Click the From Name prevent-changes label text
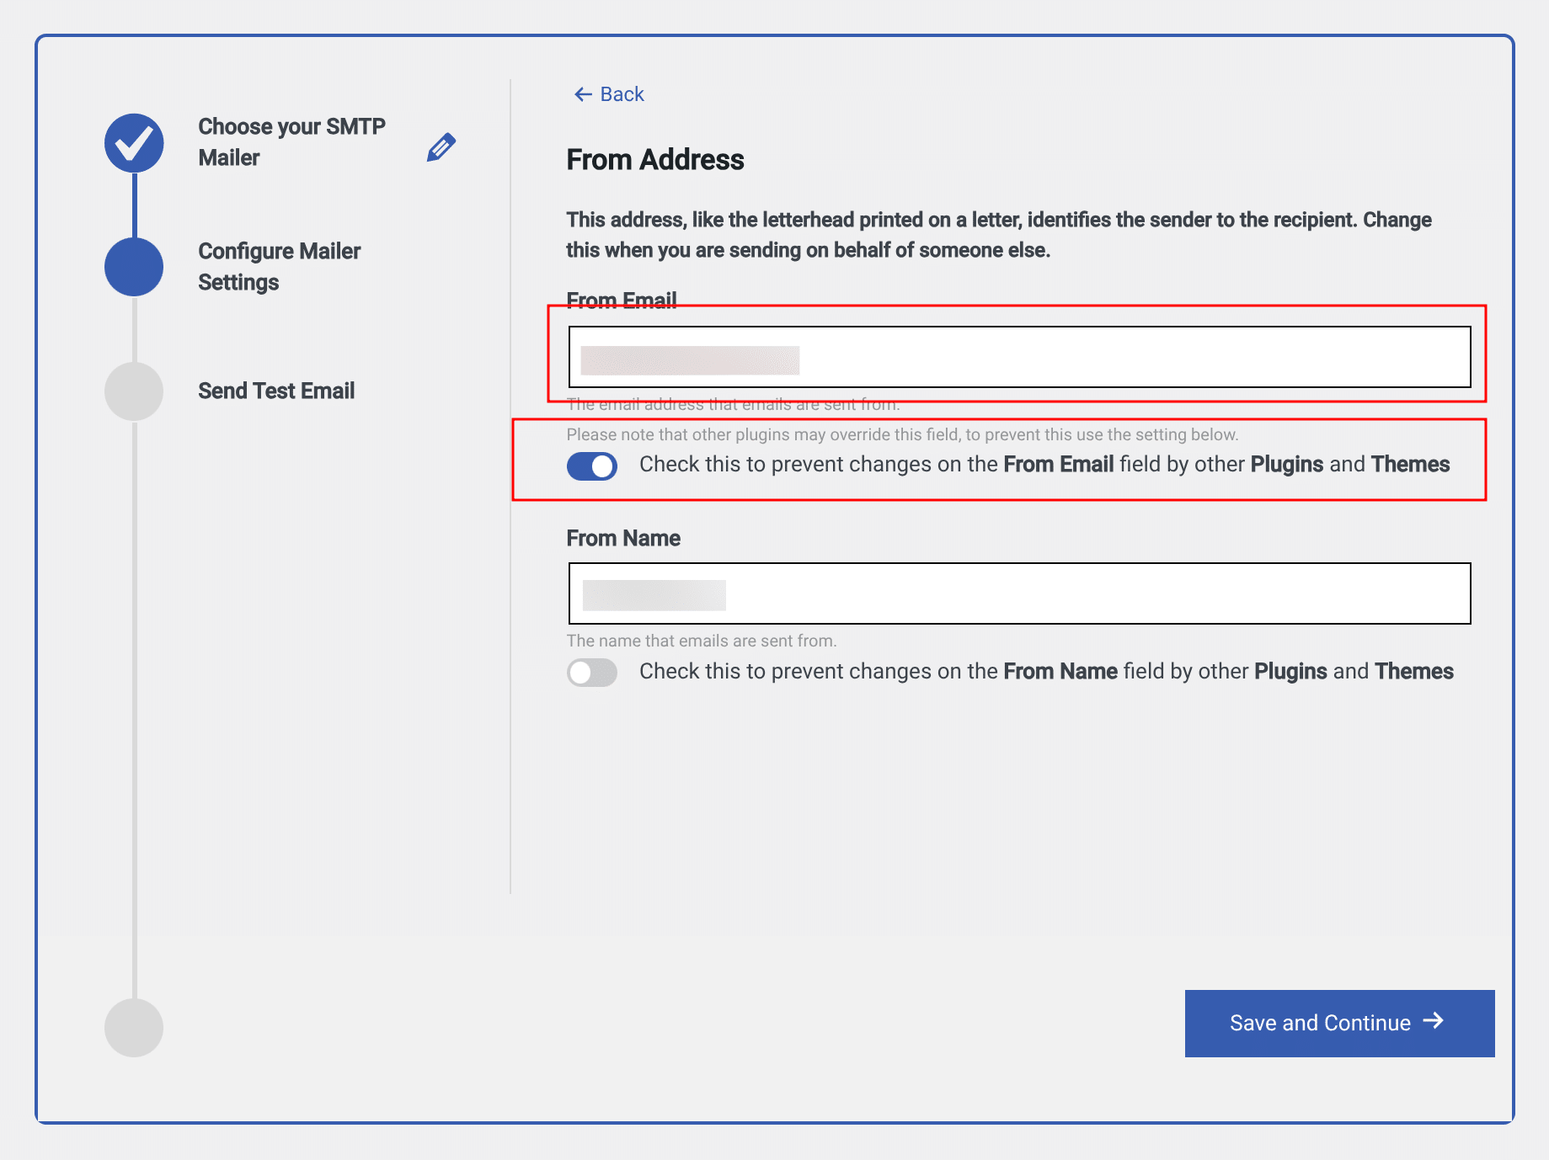The image size is (1549, 1160). pyautogui.click(x=1045, y=672)
